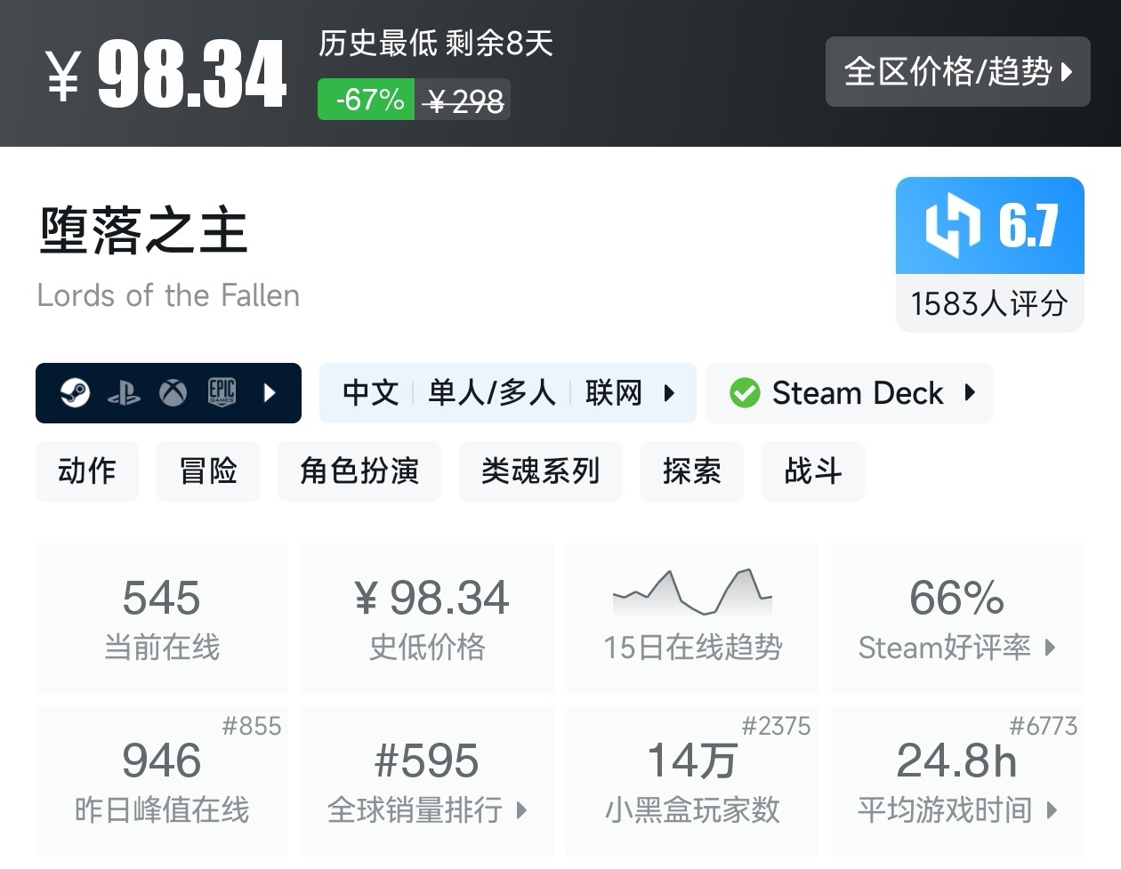The width and height of the screenshot is (1121, 869).
Task: Click the Epic Games platform icon
Action: click(222, 392)
